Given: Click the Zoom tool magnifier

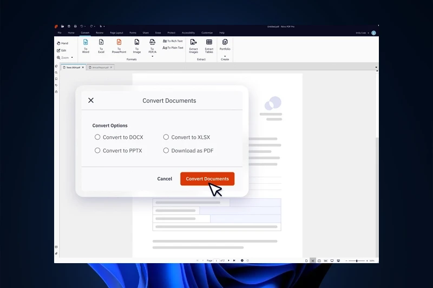Looking at the screenshot, I should [58, 58].
